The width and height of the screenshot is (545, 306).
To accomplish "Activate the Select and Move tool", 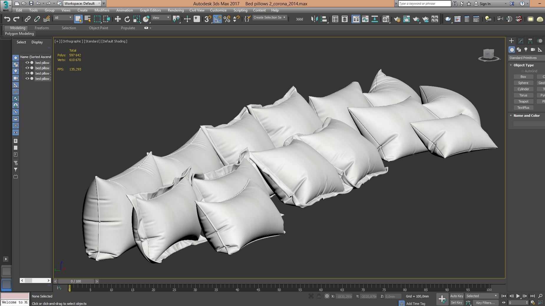I will 118,19.
